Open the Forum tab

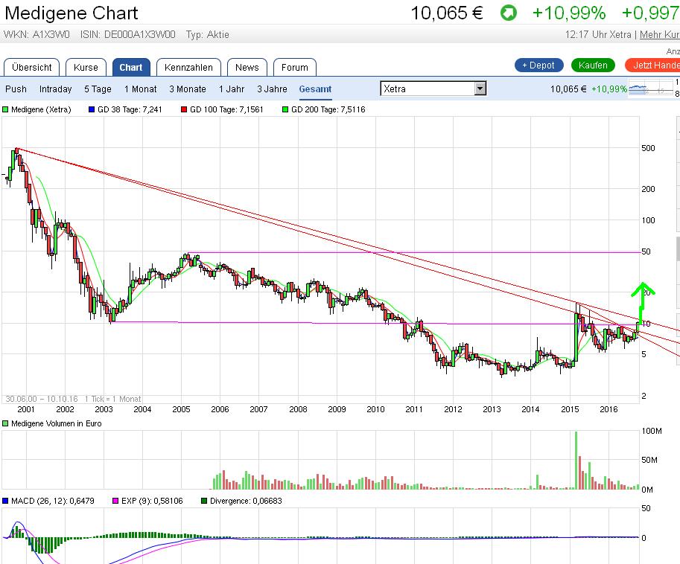295,67
